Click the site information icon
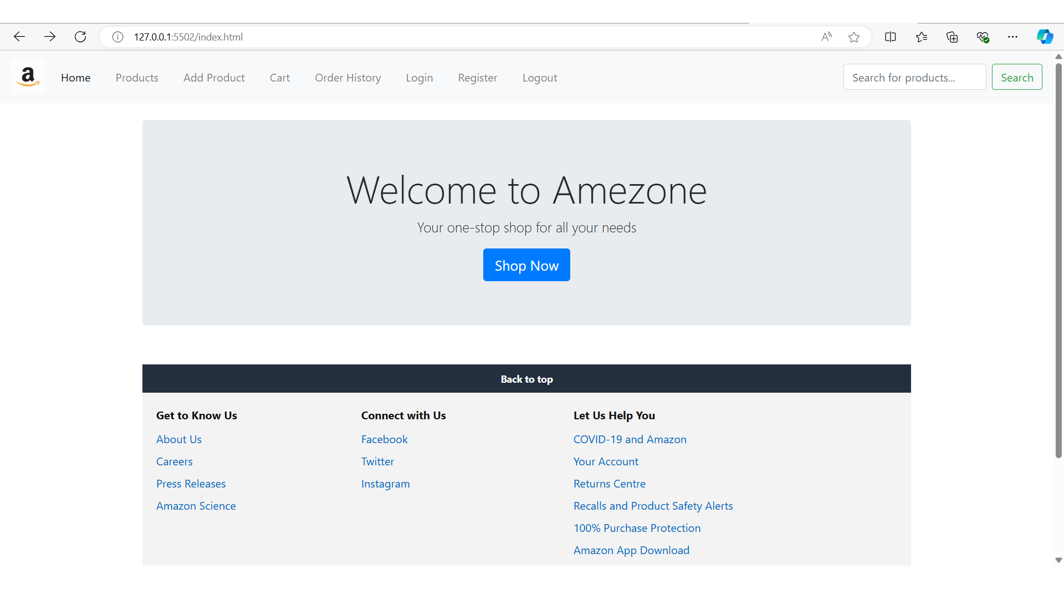The image size is (1064, 599). coord(117,37)
